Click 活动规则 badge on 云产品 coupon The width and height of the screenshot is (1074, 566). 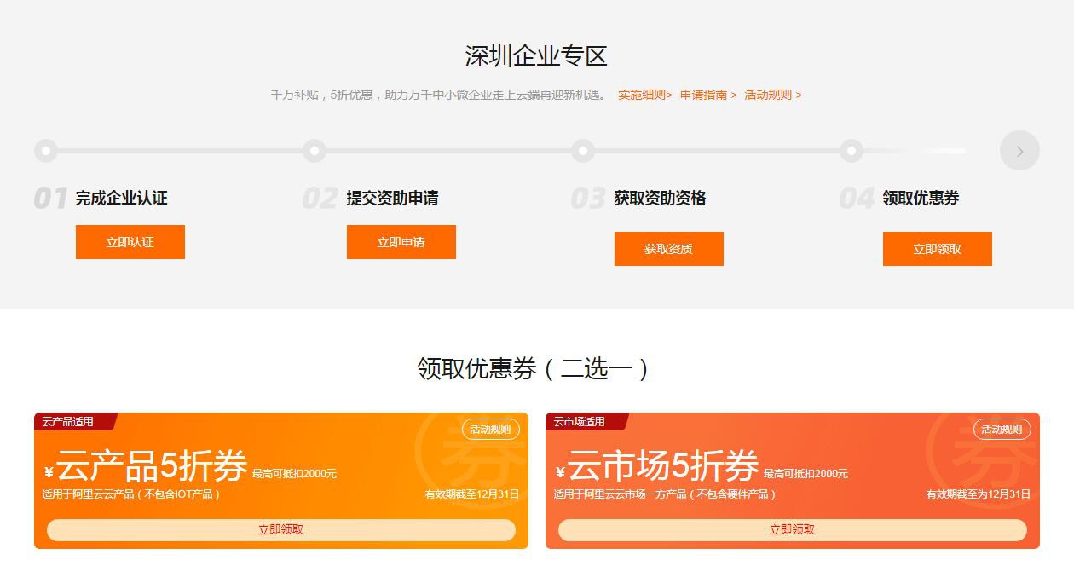click(490, 430)
